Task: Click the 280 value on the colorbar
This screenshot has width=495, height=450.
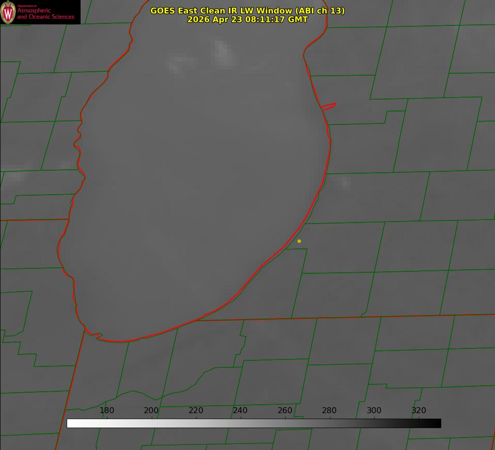Action: click(x=329, y=410)
